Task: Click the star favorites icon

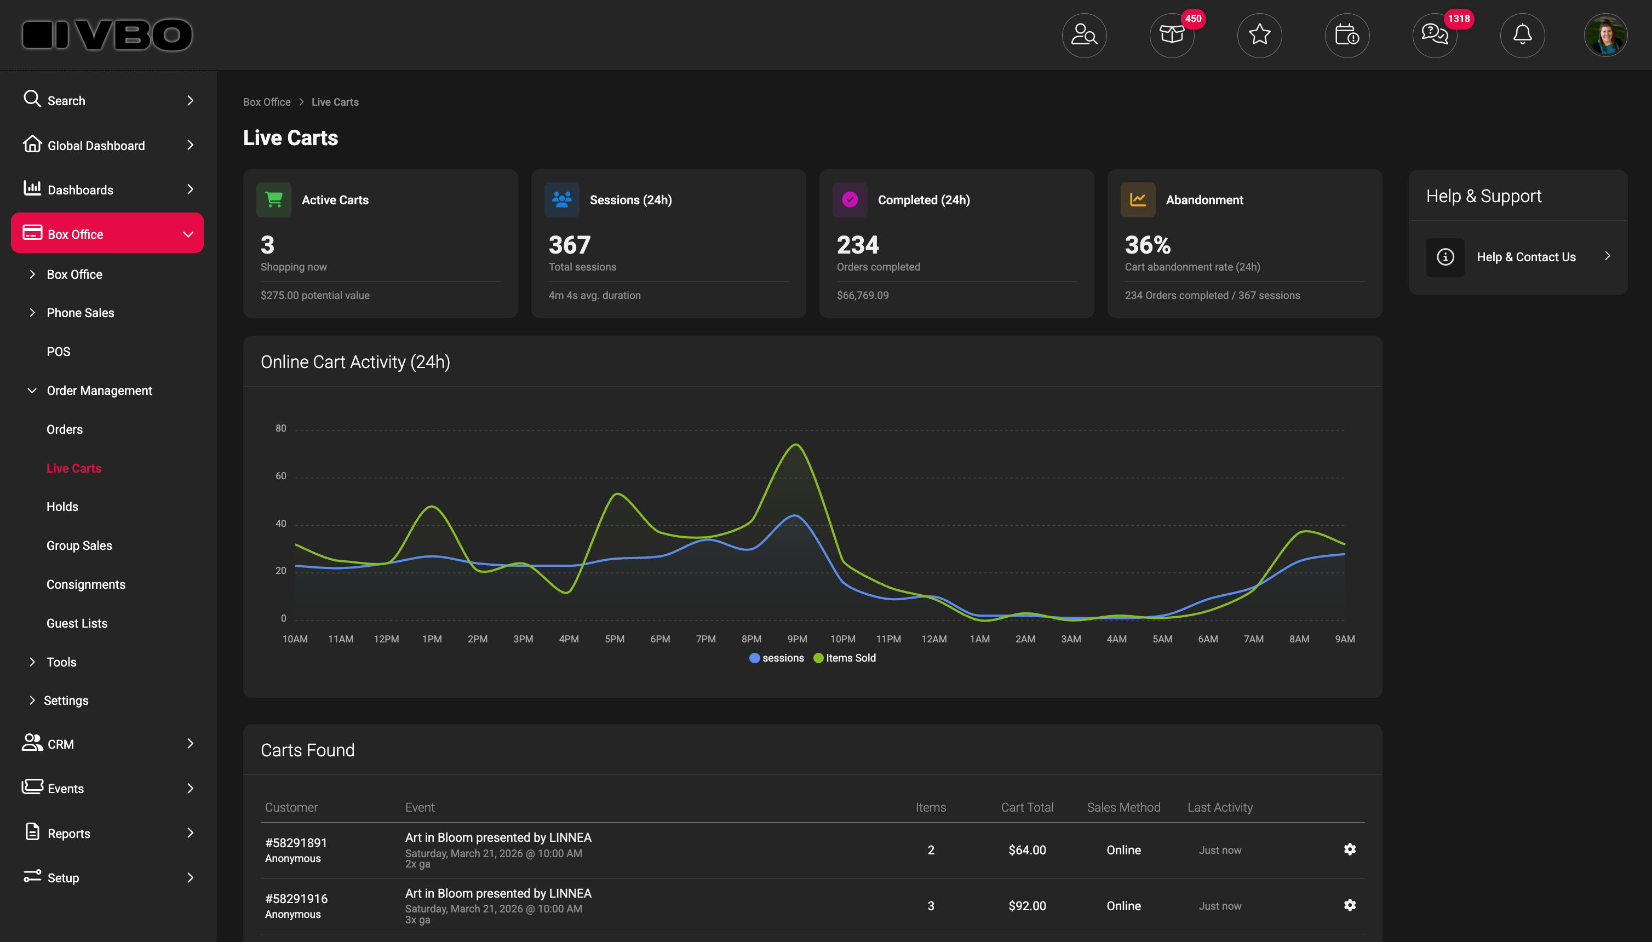Action: coord(1259,35)
